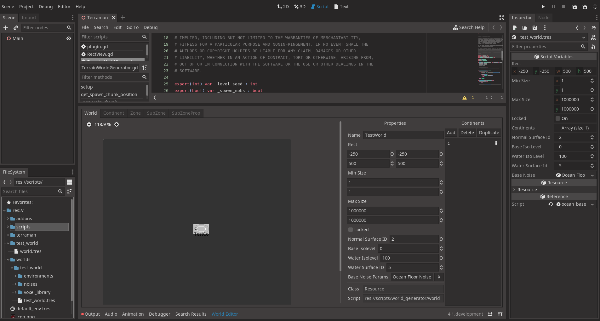Screen dimensions: 600x321
Task: Adjust Water Iso Level stepper in Inspector
Action: click(x=592, y=156)
